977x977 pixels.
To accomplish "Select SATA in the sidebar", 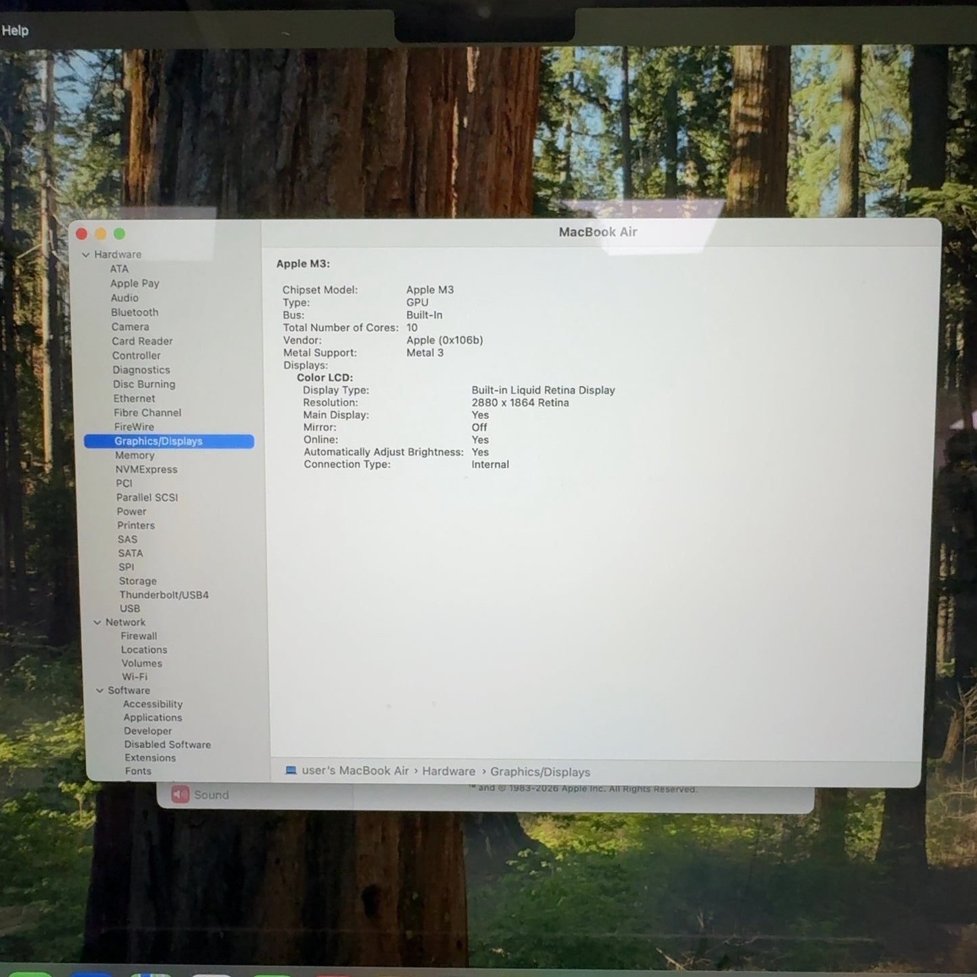I will (130, 553).
